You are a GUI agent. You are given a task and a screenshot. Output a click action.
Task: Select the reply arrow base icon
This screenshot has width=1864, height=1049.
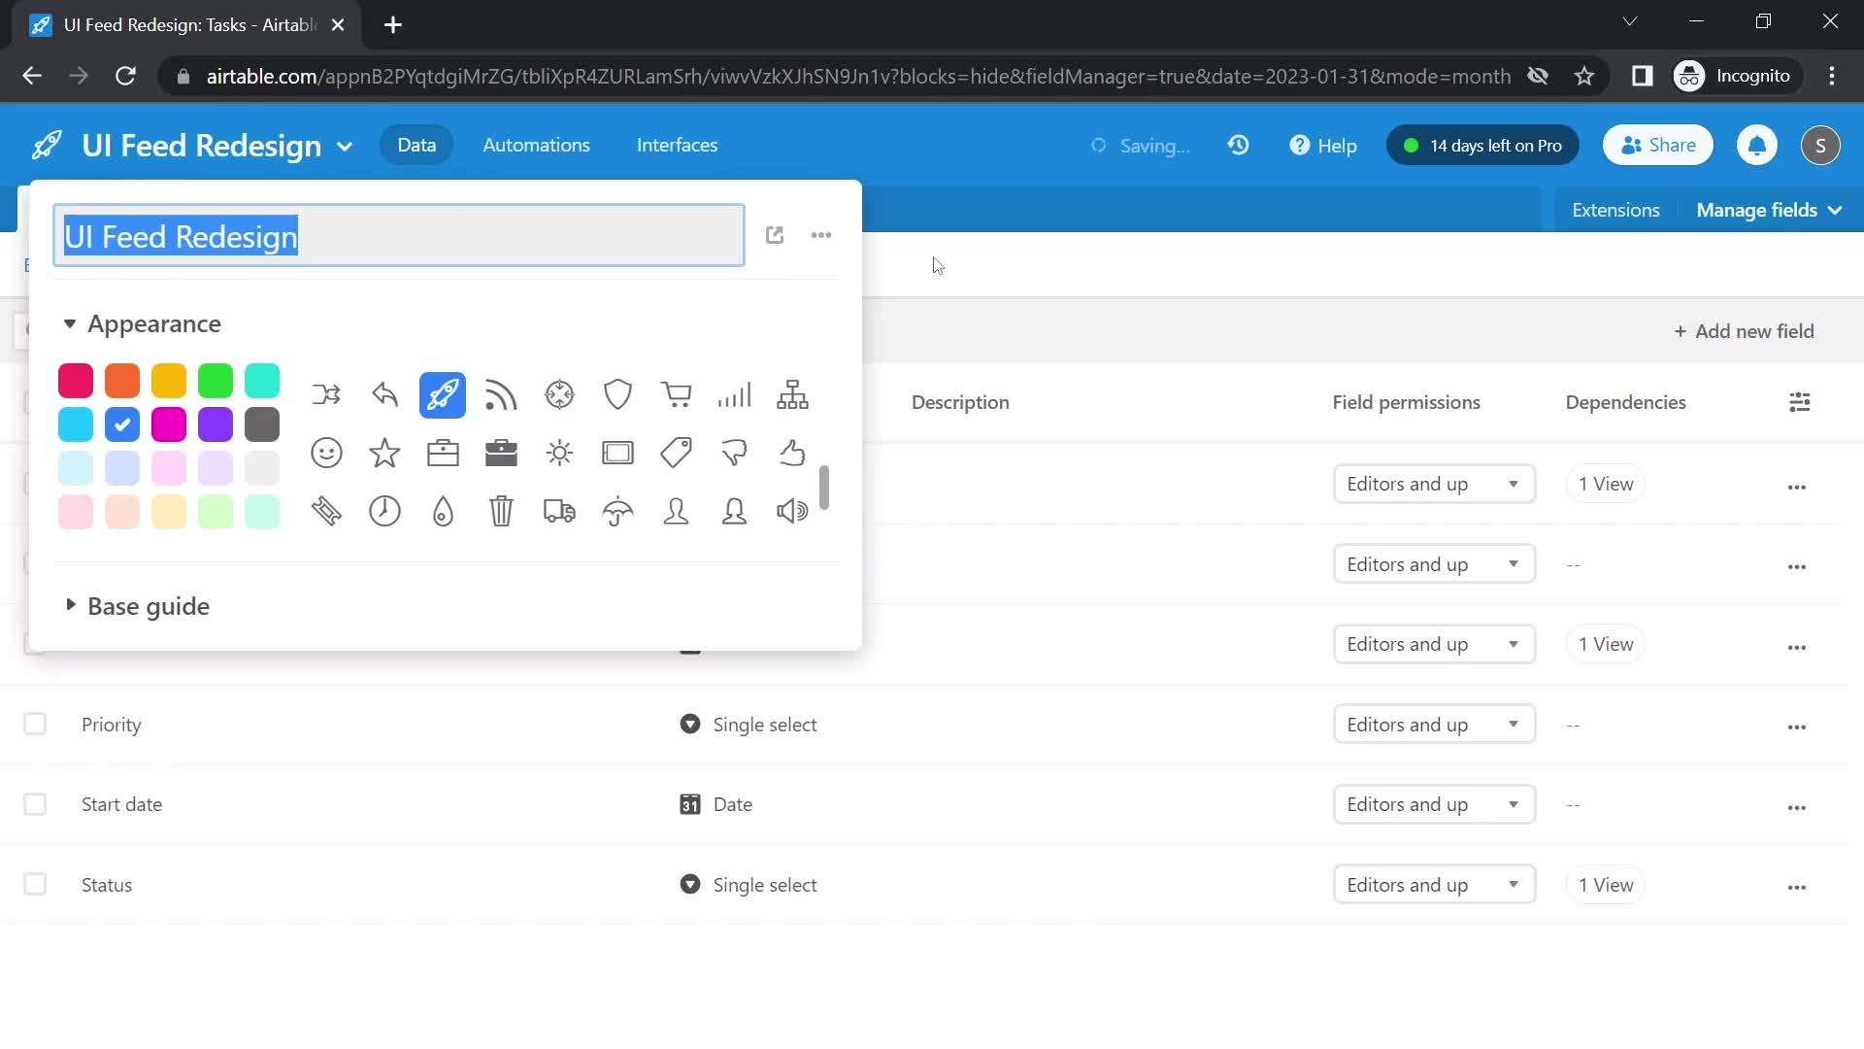pyautogui.click(x=384, y=395)
